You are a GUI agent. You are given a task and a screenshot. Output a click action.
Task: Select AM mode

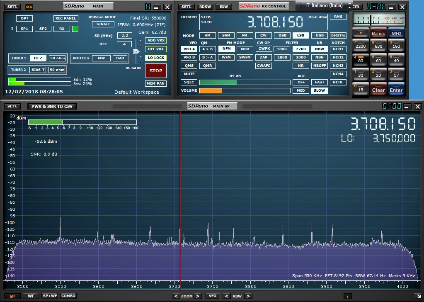(207, 35)
